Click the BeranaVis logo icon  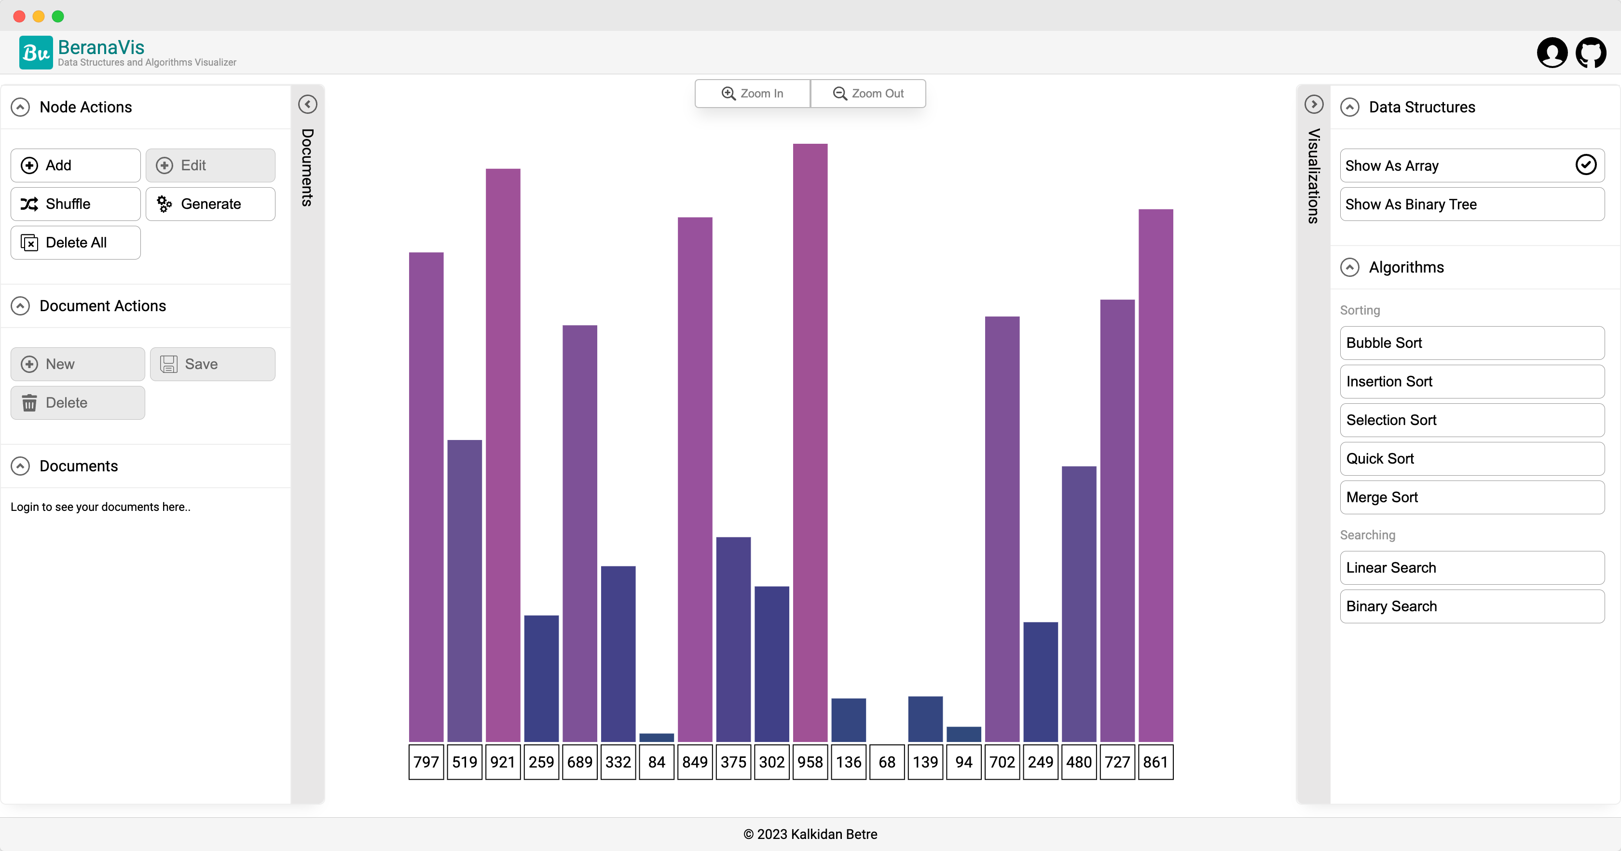(36, 53)
